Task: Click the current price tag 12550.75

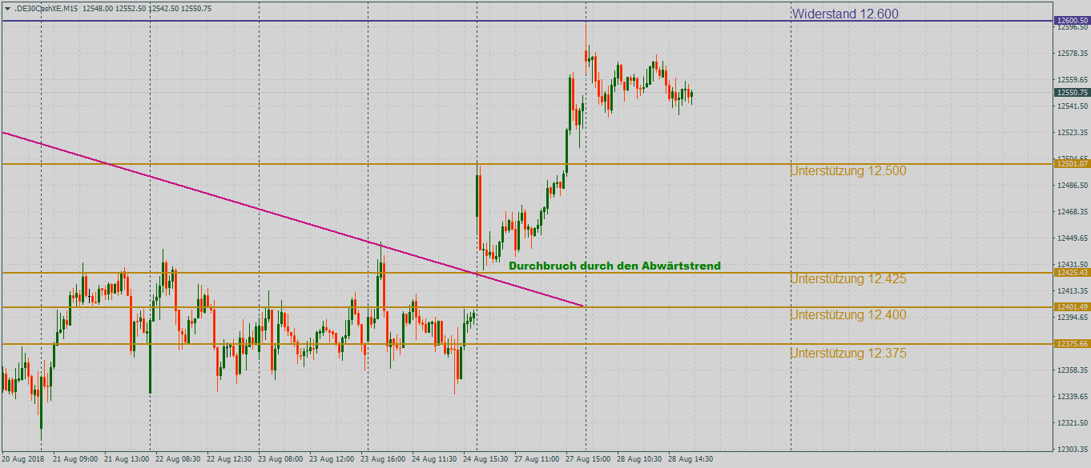Action: point(1073,93)
